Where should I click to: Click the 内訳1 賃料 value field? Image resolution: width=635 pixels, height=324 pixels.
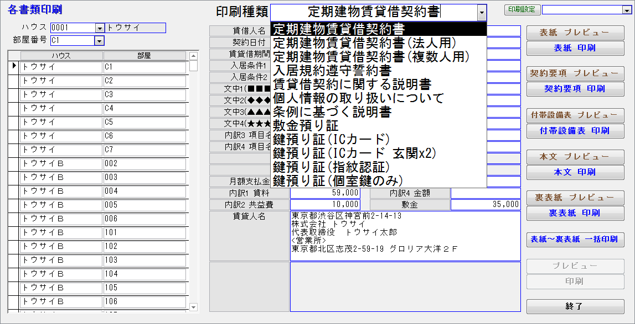coord(324,193)
